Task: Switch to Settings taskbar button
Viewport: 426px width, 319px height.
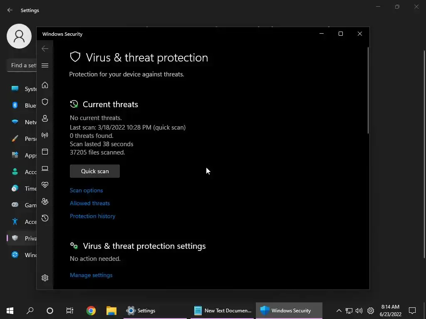Action: point(155,311)
